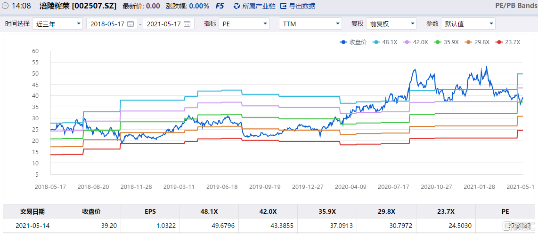538x234 pixels.
Task: Click the 23.7X table column header
Action: (x=445, y=211)
